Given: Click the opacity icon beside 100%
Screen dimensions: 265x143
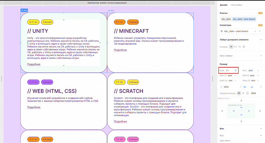Looking at the screenshot, I should point(221,87).
